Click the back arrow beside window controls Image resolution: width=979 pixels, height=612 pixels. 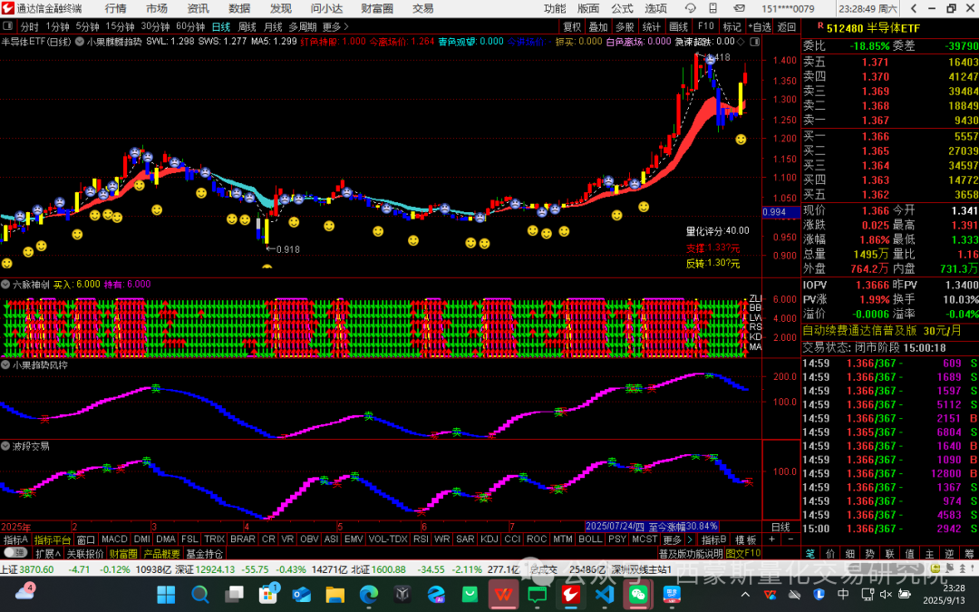[x=914, y=8]
